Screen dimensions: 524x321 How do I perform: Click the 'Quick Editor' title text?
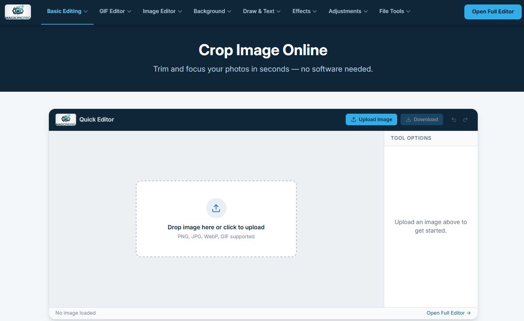97,120
